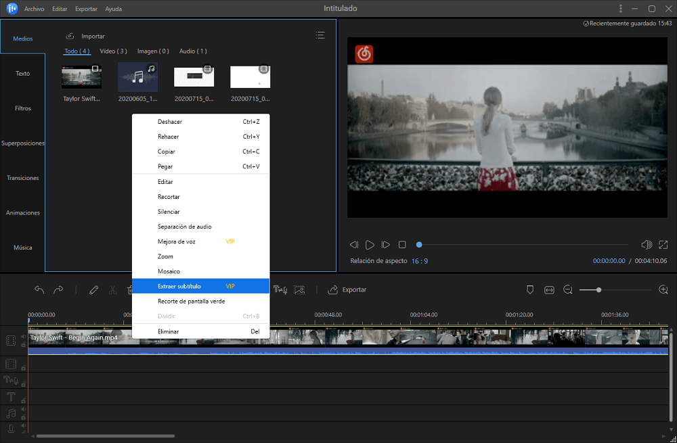Open the 16 : 9 aspect ratio selector

[419, 261]
